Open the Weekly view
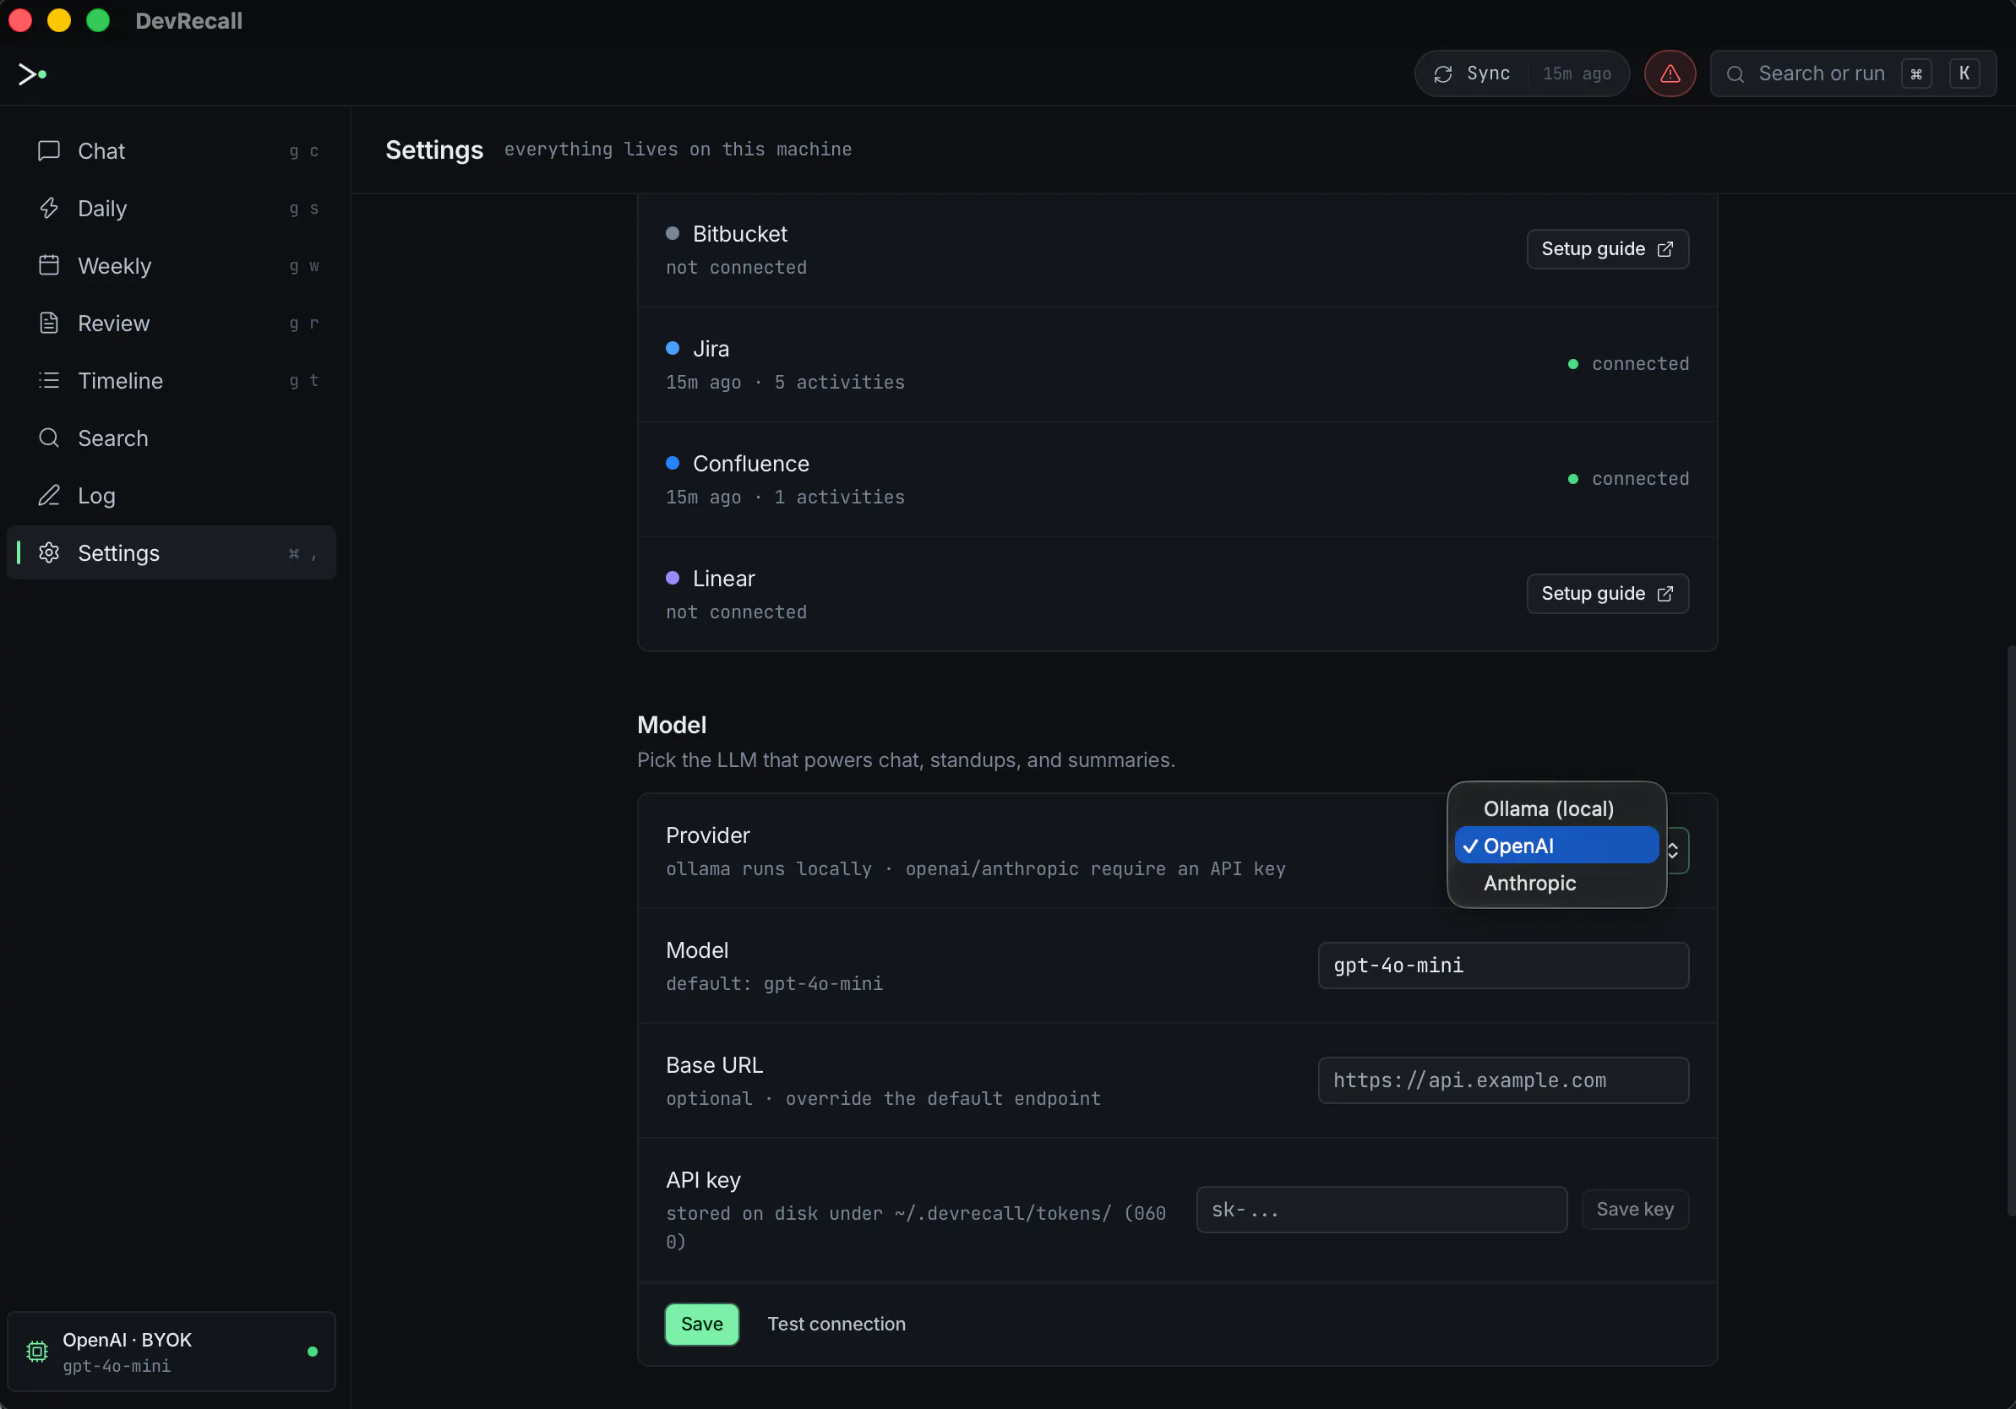 coord(172,265)
